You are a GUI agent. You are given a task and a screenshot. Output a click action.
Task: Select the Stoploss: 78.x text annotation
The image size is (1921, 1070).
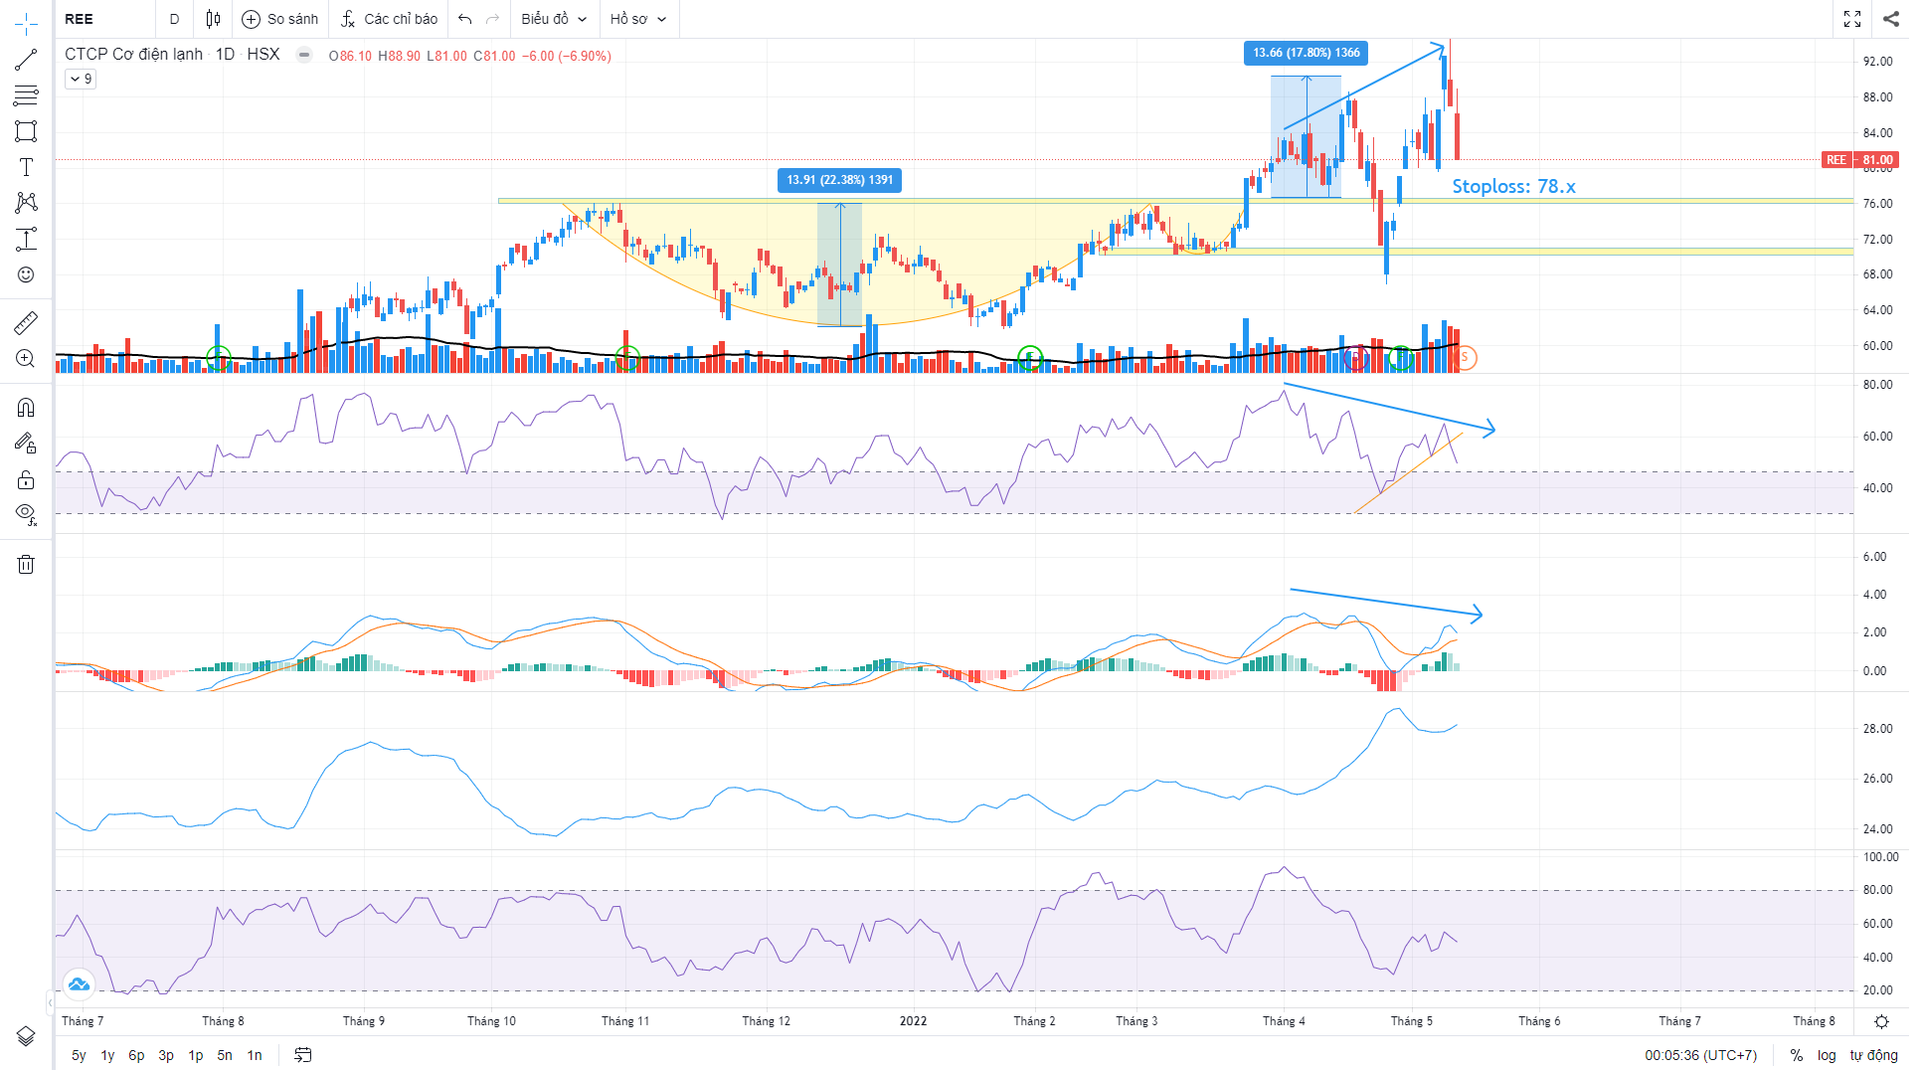coord(1513,186)
